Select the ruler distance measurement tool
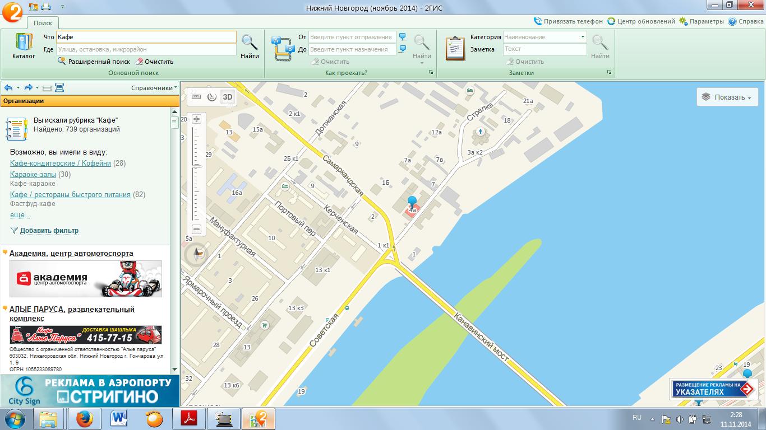 [196, 96]
